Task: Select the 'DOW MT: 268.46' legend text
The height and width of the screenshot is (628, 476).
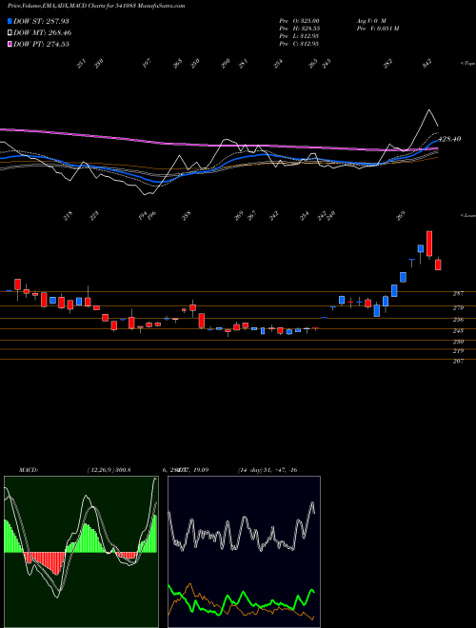Action: tap(43, 32)
